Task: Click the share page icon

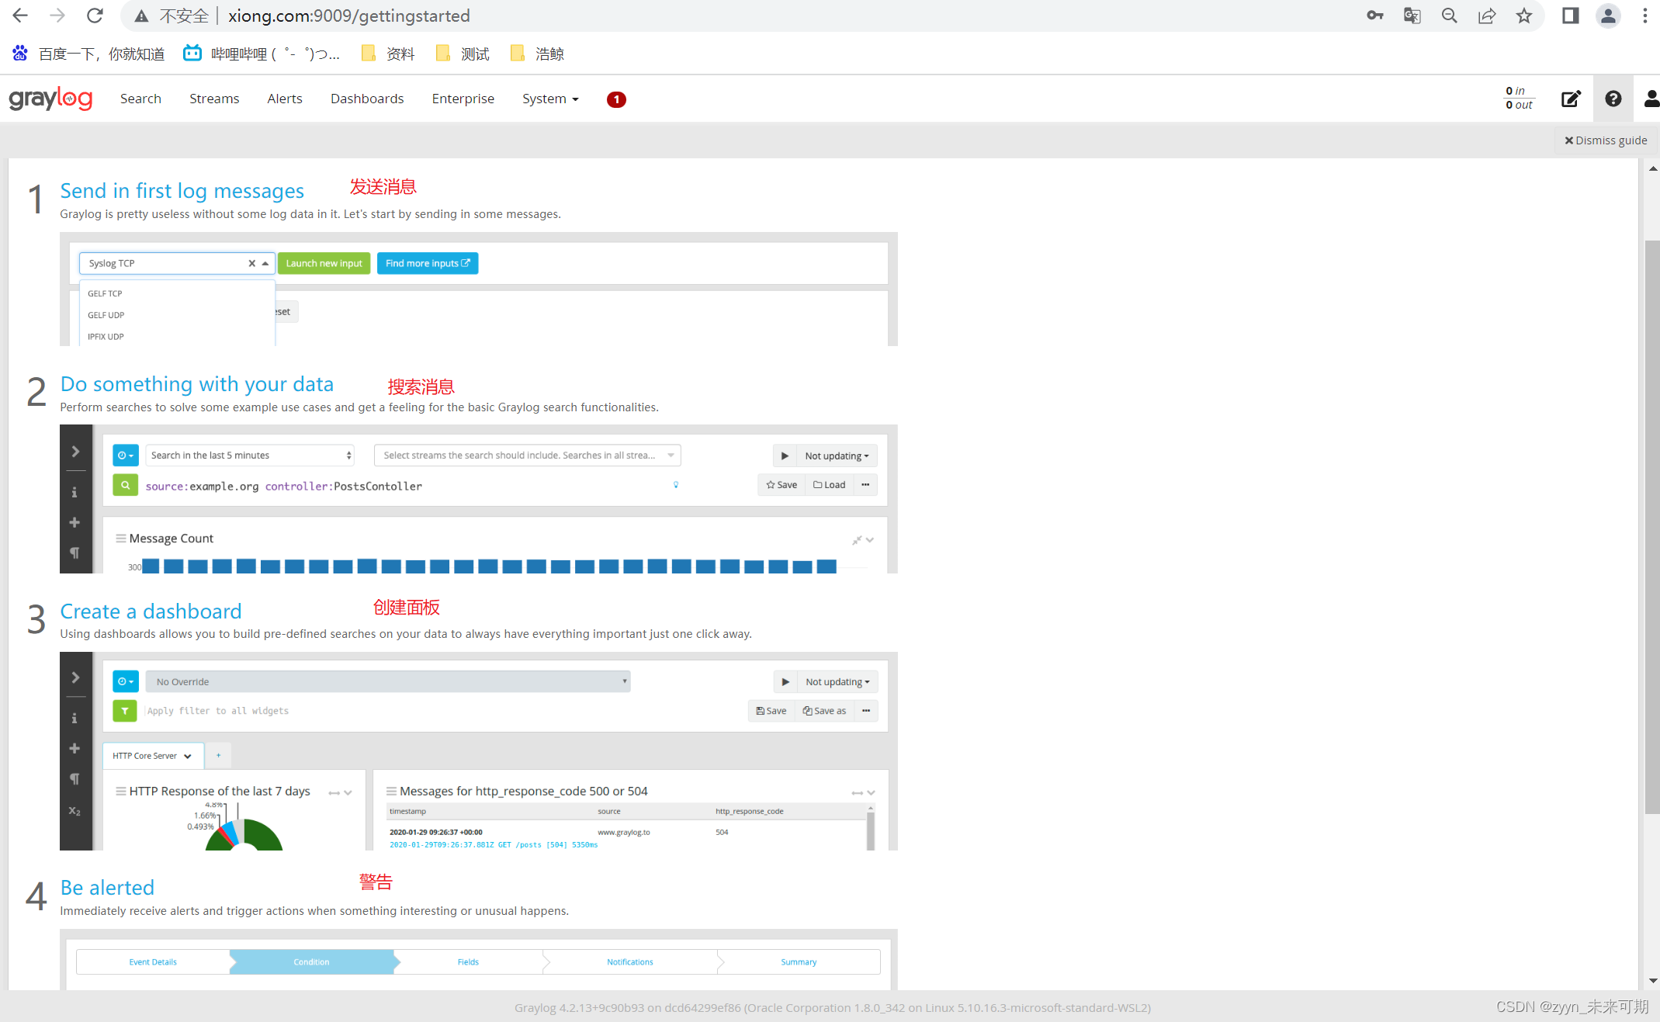Action: click(x=1487, y=16)
